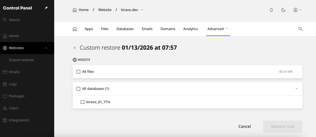Open Logs from the sidebar
This screenshot has width=316, height=137.
[x=13, y=84]
